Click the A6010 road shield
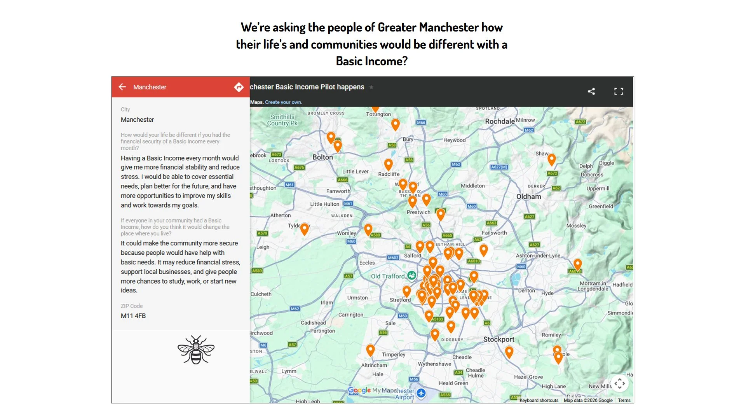Screen dimensions: 746x420 [474, 261]
